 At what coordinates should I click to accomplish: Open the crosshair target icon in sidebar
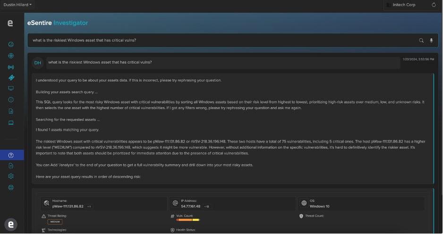(11, 56)
